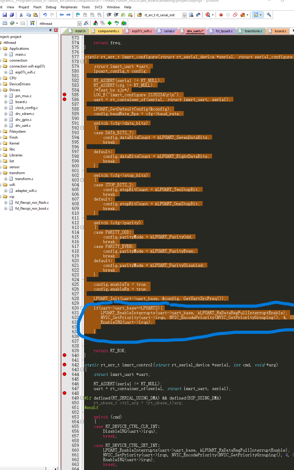
Task: Open Configuration wrench icon
Action: tap(269, 15)
